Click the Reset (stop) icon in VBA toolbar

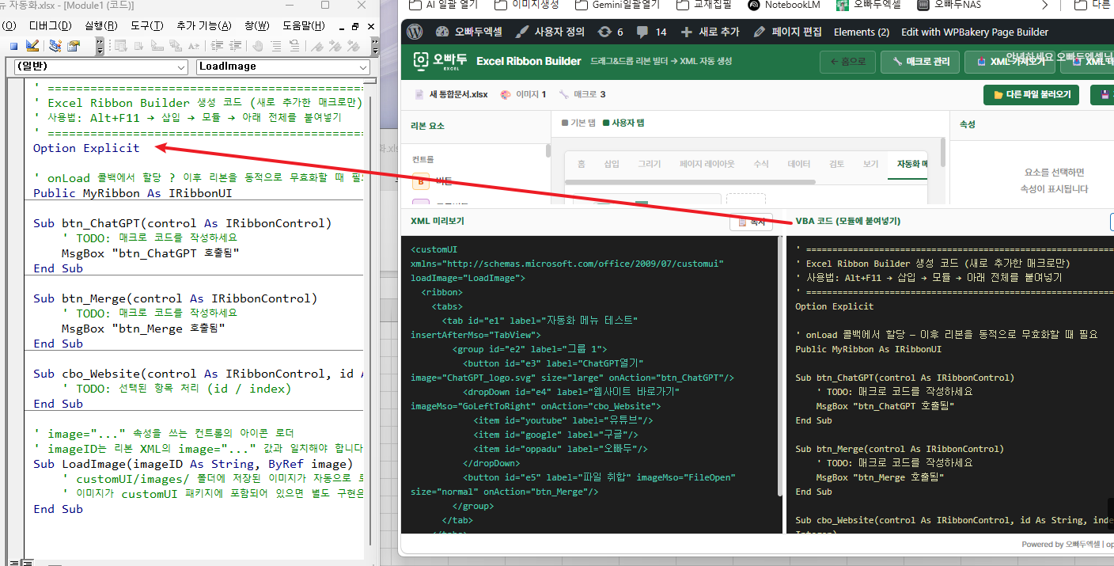13,46
